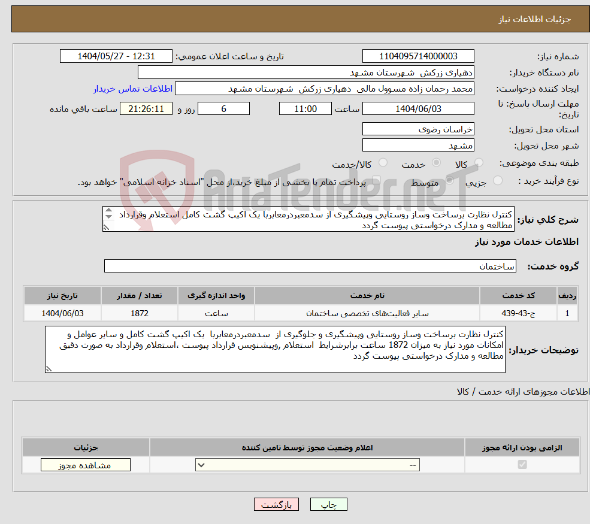Click the general need description textarea

(308, 219)
